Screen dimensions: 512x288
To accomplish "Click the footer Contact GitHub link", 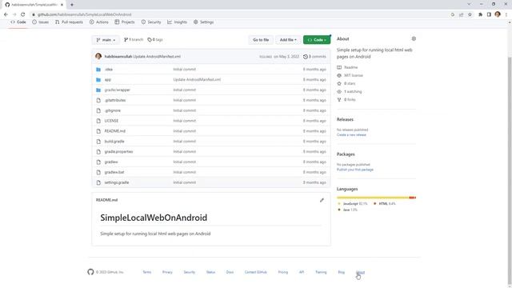I will click(x=256, y=272).
